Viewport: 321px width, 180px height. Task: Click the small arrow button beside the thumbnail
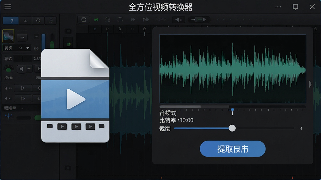(22, 37)
